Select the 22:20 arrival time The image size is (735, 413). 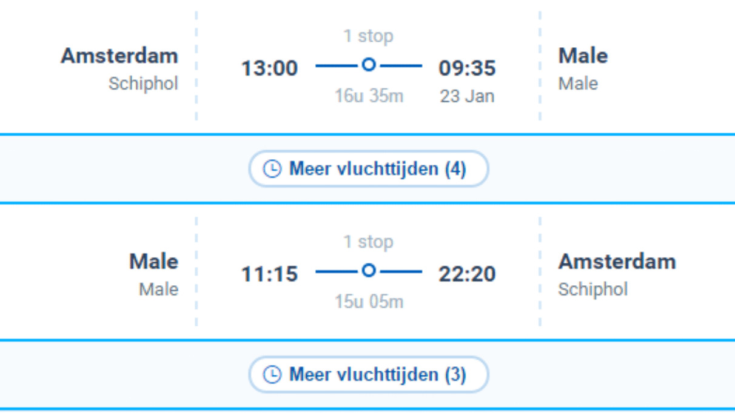click(x=467, y=274)
